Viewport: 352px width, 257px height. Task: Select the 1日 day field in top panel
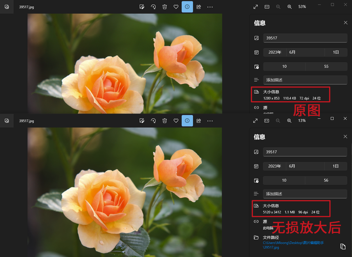[x=336, y=52]
